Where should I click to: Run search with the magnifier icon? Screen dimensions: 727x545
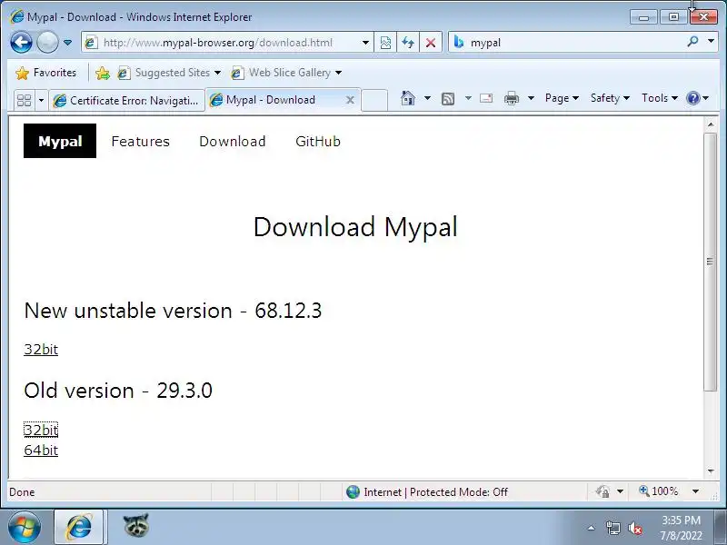pos(692,42)
